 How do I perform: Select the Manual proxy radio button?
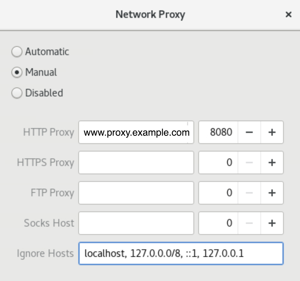(17, 73)
